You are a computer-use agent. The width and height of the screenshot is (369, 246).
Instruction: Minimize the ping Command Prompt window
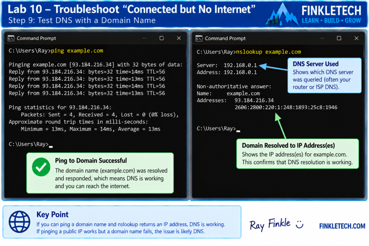pos(144,38)
